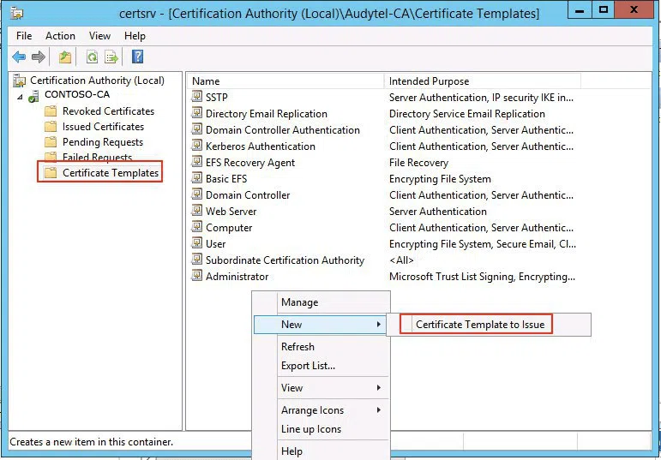Open Help via the question mark icon
The image size is (661, 460).
[137, 57]
